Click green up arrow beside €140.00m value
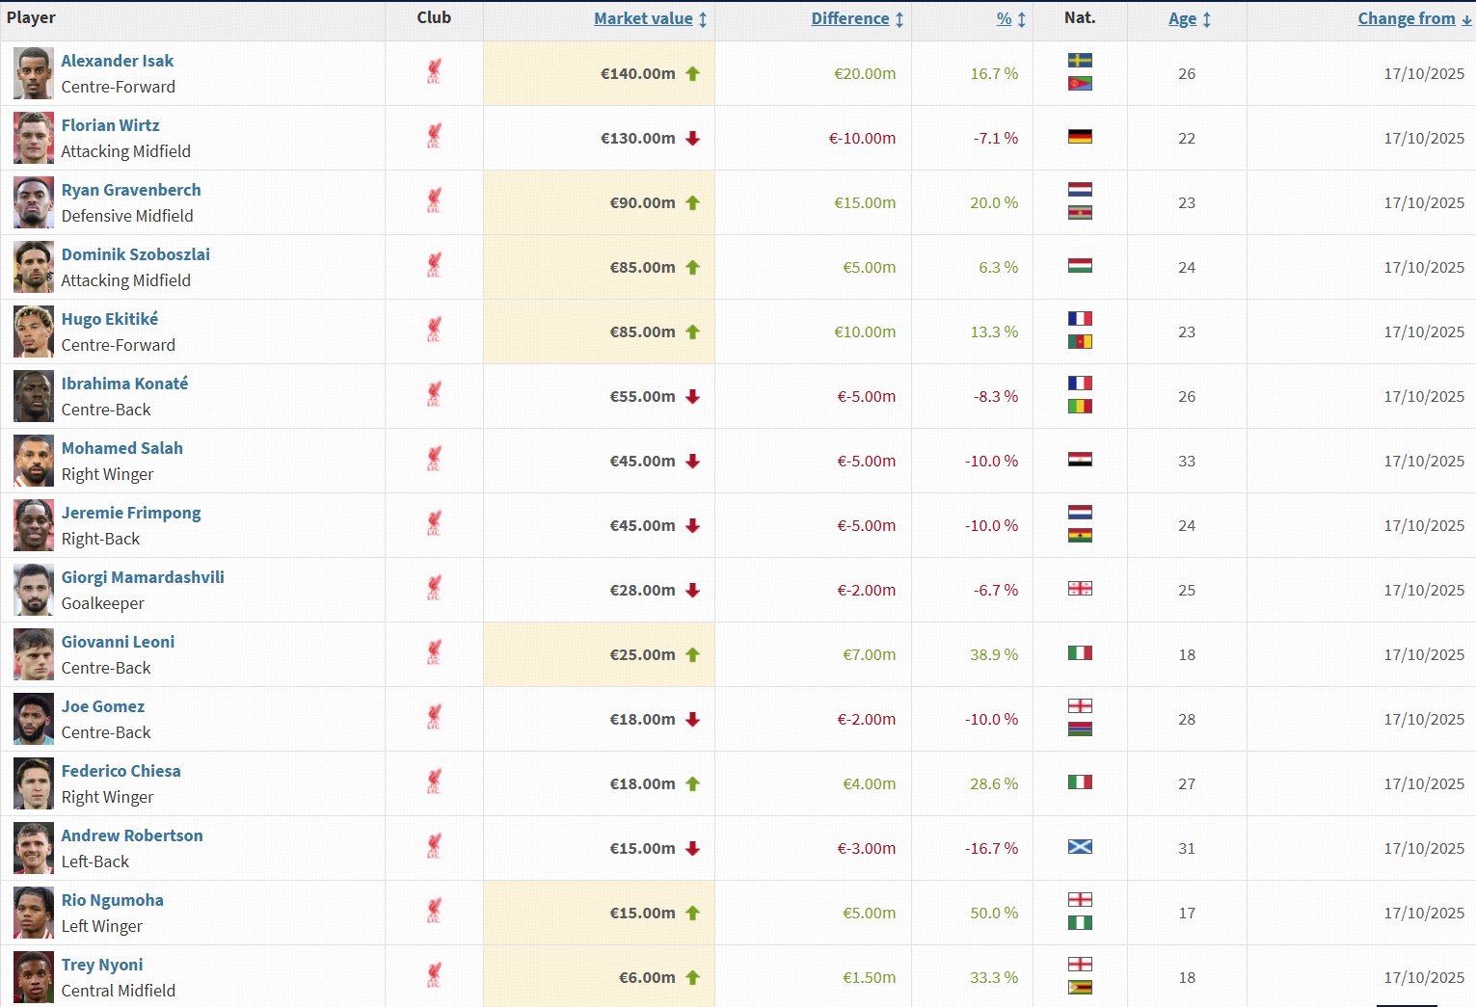 (692, 74)
